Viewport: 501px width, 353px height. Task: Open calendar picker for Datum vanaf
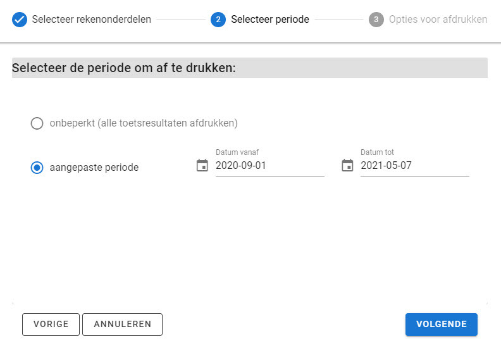tap(202, 166)
